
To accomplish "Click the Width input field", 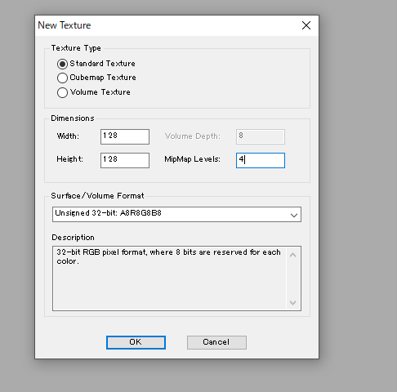I will (x=125, y=136).
